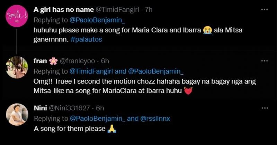Open the 6h timestamp on fran's tweet
Viewport: 277px width, 145px height.
pyautogui.click(x=105, y=61)
